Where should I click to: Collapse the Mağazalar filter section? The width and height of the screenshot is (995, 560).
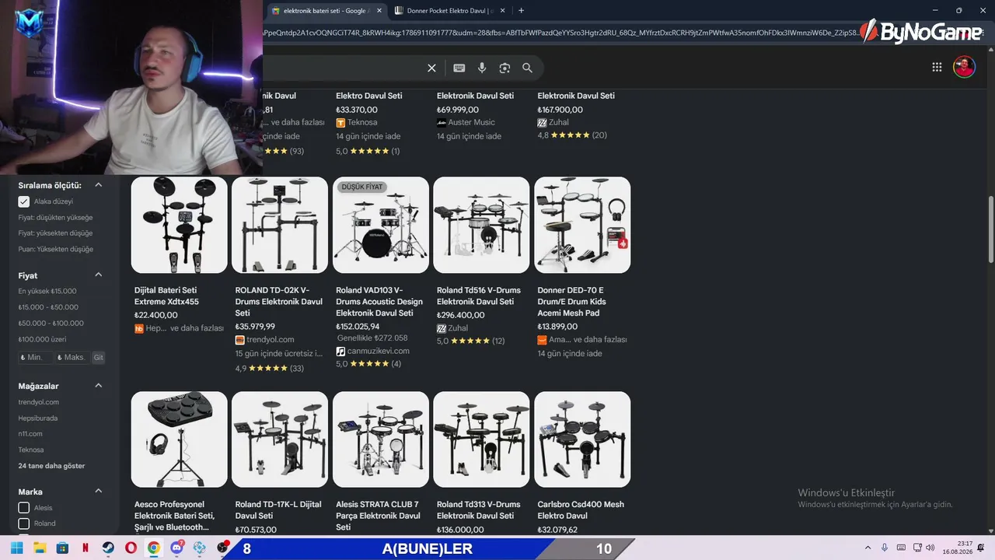point(99,385)
